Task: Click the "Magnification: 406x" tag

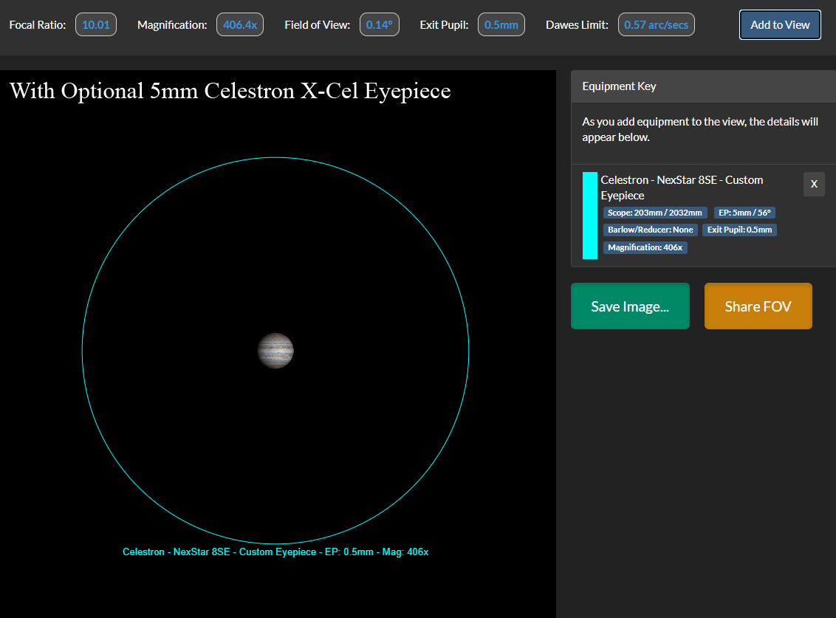Action: pyautogui.click(x=645, y=247)
